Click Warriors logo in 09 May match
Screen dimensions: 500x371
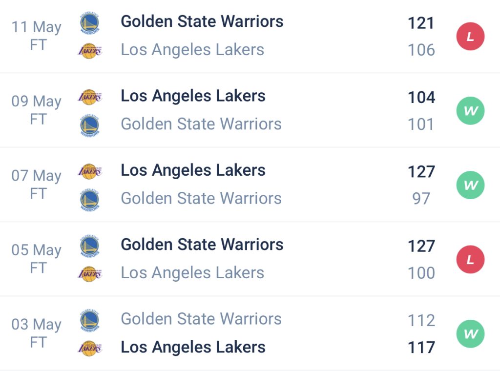point(90,125)
